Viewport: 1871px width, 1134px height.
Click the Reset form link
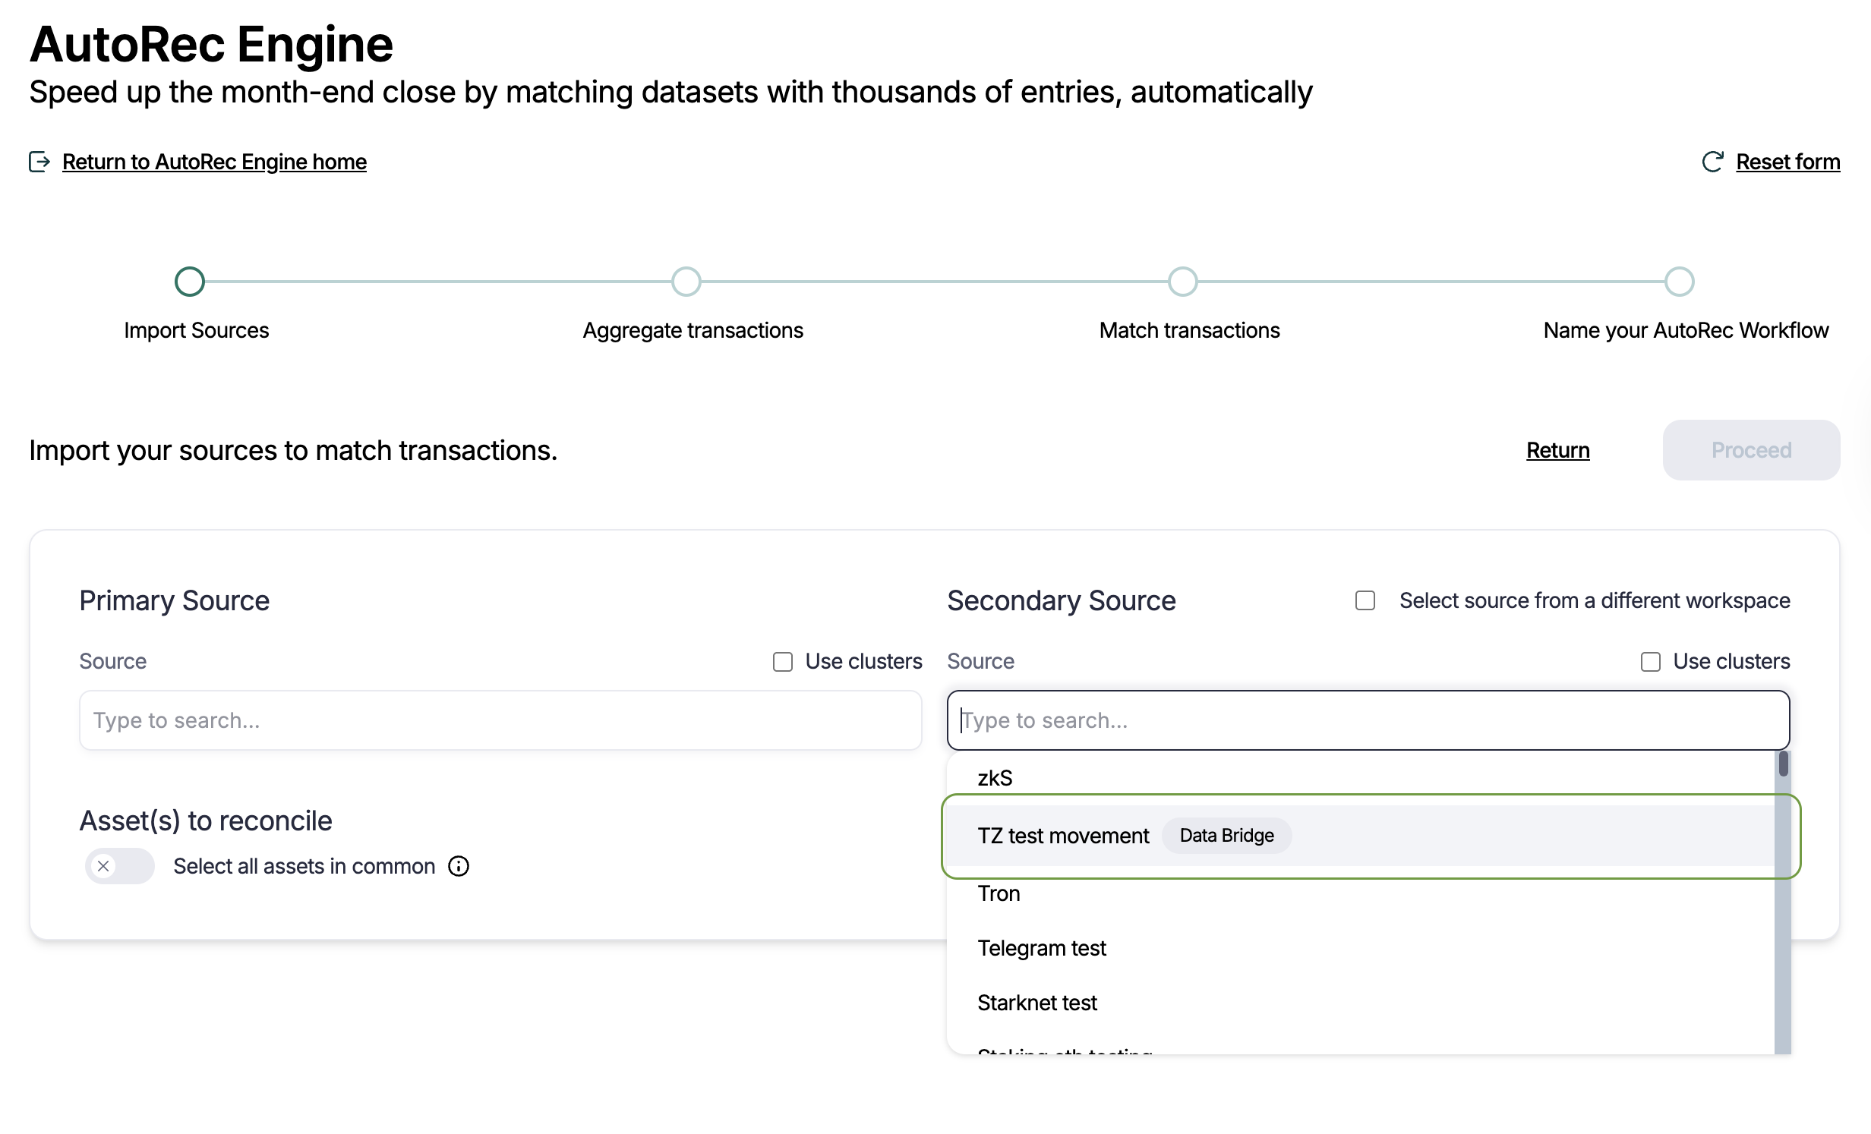pyautogui.click(x=1787, y=162)
